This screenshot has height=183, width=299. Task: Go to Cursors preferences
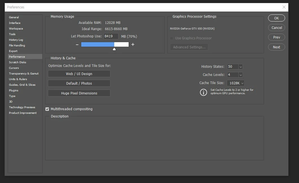click(25, 68)
